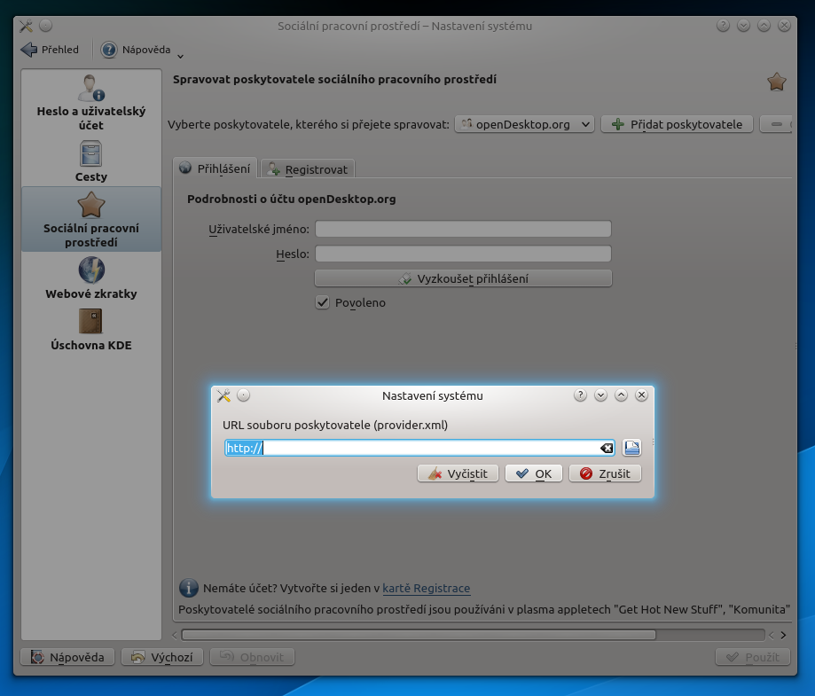The height and width of the screenshot is (696, 815).
Task: Select Sociální pracovní prostředí sidebar item
Action: [91, 219]
